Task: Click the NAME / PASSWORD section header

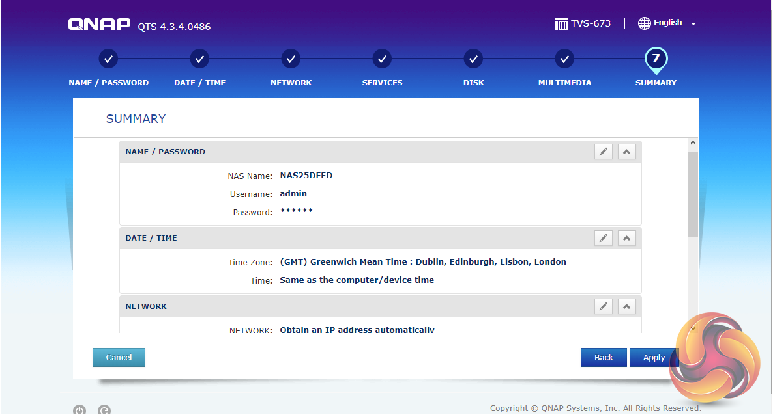Action: 380,152
